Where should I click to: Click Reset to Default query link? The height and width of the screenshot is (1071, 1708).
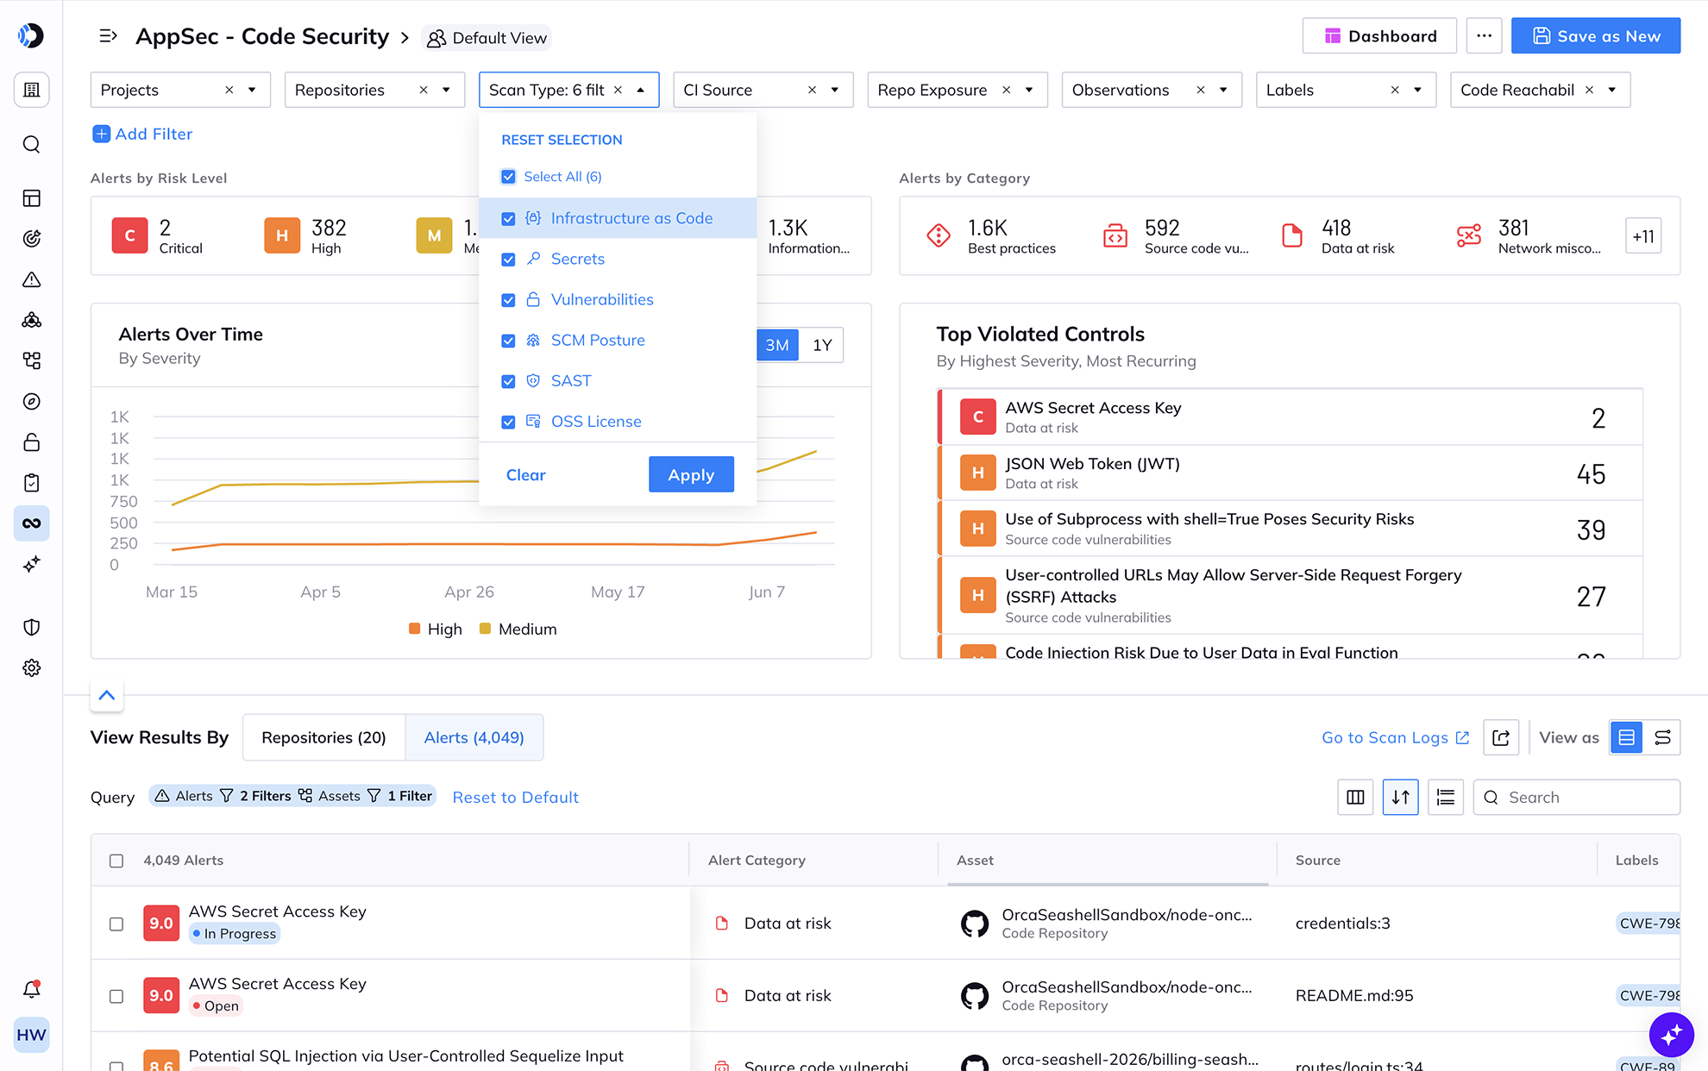pos(515,798)
